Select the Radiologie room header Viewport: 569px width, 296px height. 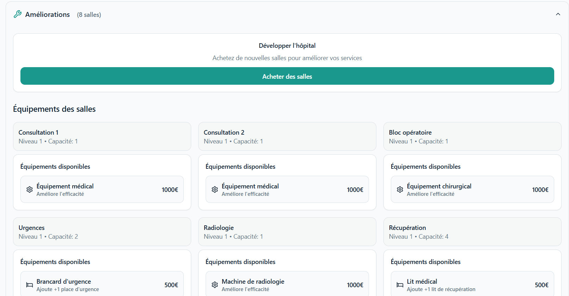coord(287,232)
